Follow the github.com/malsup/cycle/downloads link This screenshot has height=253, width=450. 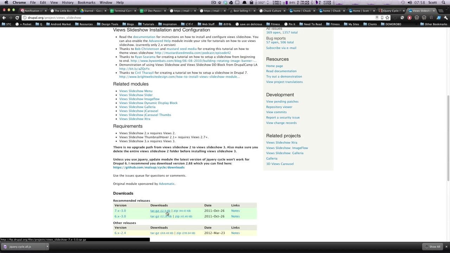pos(149,167)
